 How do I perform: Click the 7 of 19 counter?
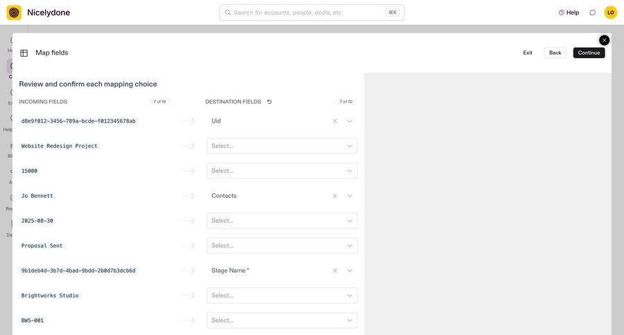[159, 102]
